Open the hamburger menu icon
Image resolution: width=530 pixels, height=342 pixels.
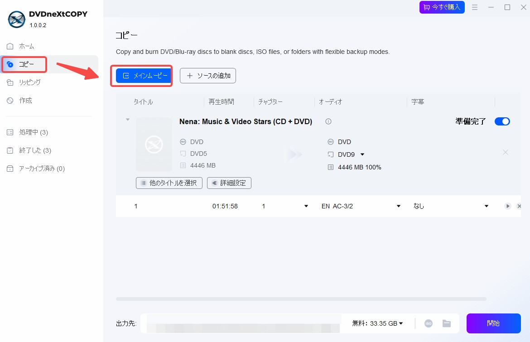pos(475,7)
